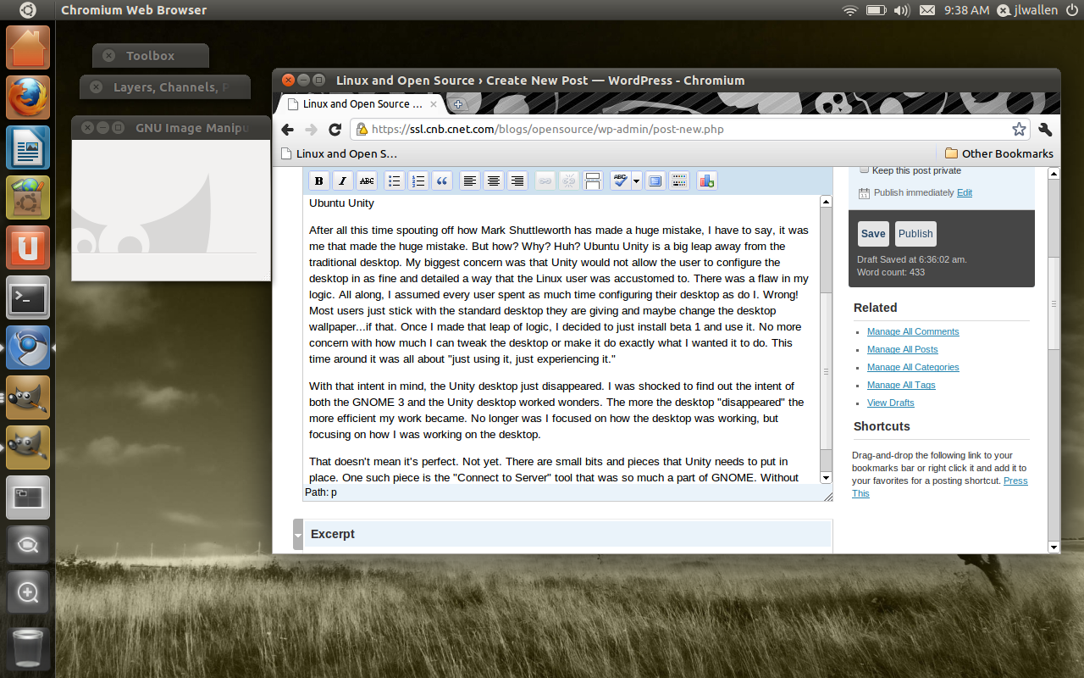
Task: Click the editor scrollbar down arrow
Action: coord(826,478)
